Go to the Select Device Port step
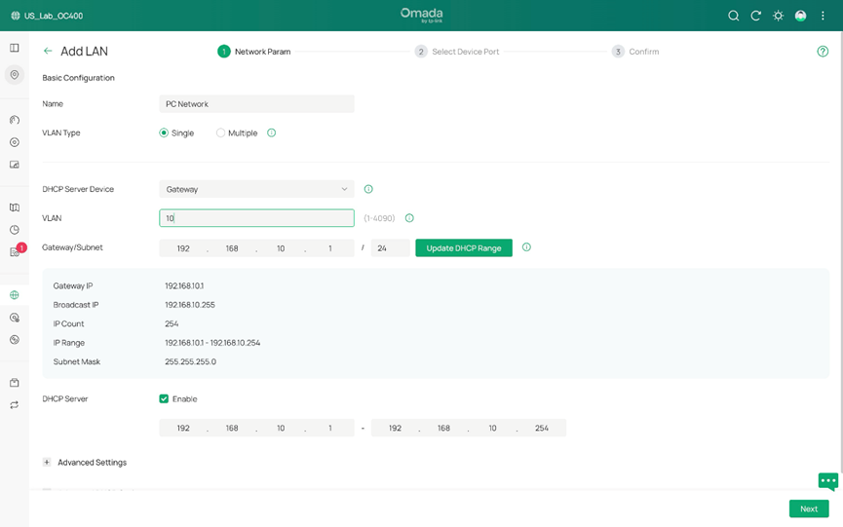Viewport: 843px width, 527px height. click(457, 52)
